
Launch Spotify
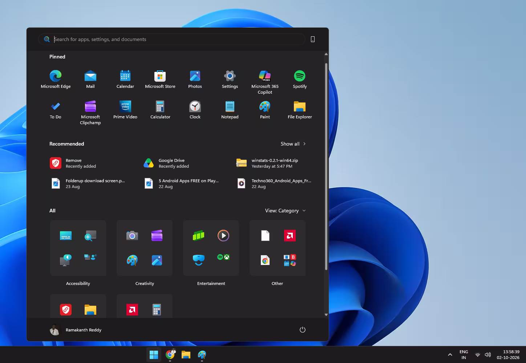click(300, 79)
